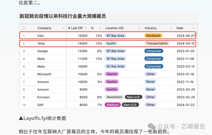Select the Microsoft company cell
Screen dimensions: 212x135
tap(44, 74)
